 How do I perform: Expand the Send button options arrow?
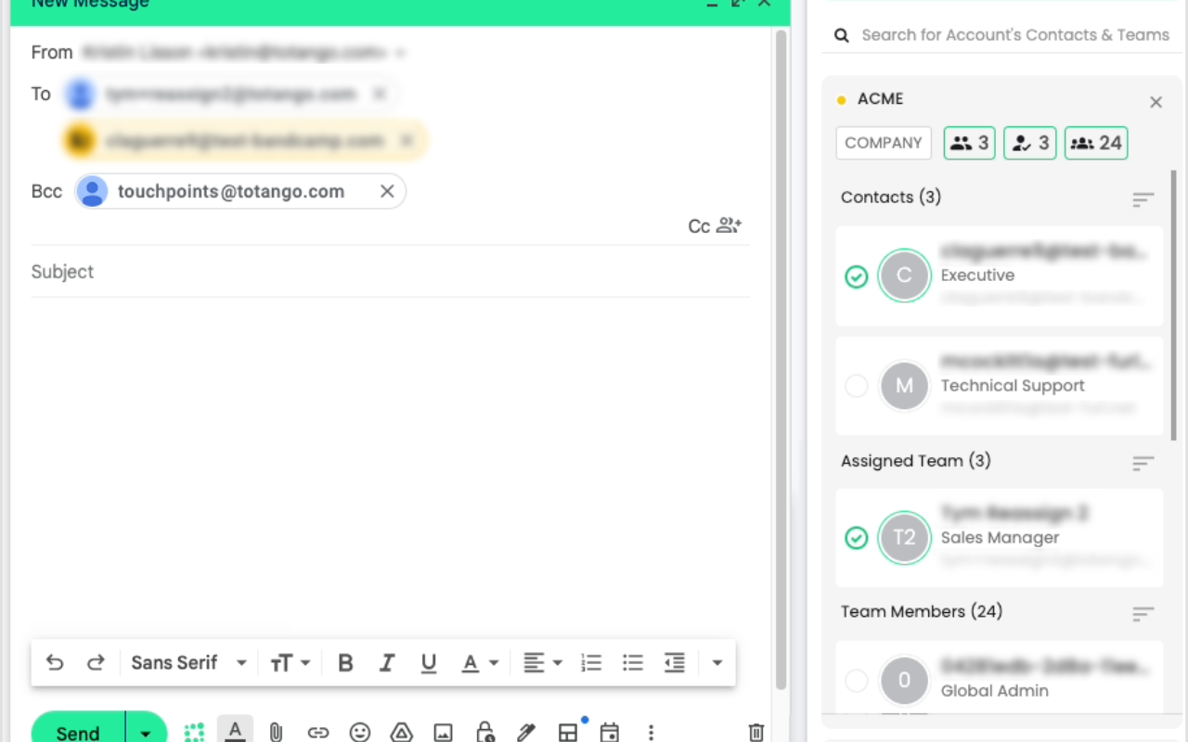[145, 732]
